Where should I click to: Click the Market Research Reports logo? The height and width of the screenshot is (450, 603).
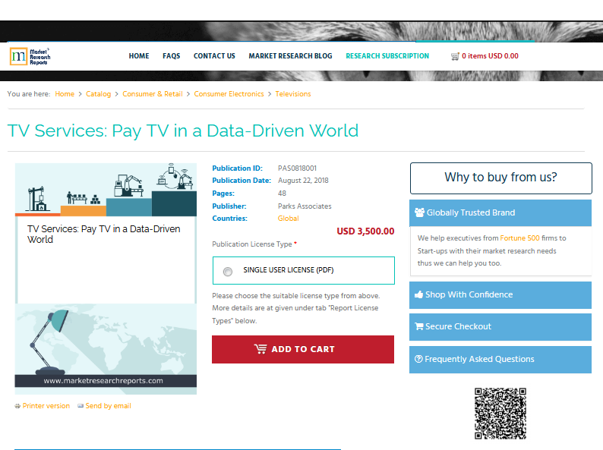point(30,56)
